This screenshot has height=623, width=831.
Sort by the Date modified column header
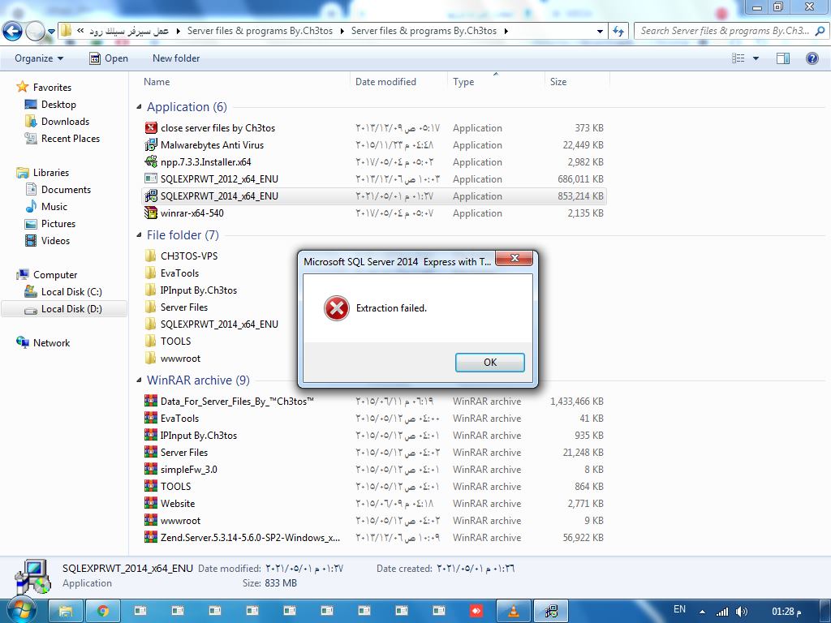385,82
